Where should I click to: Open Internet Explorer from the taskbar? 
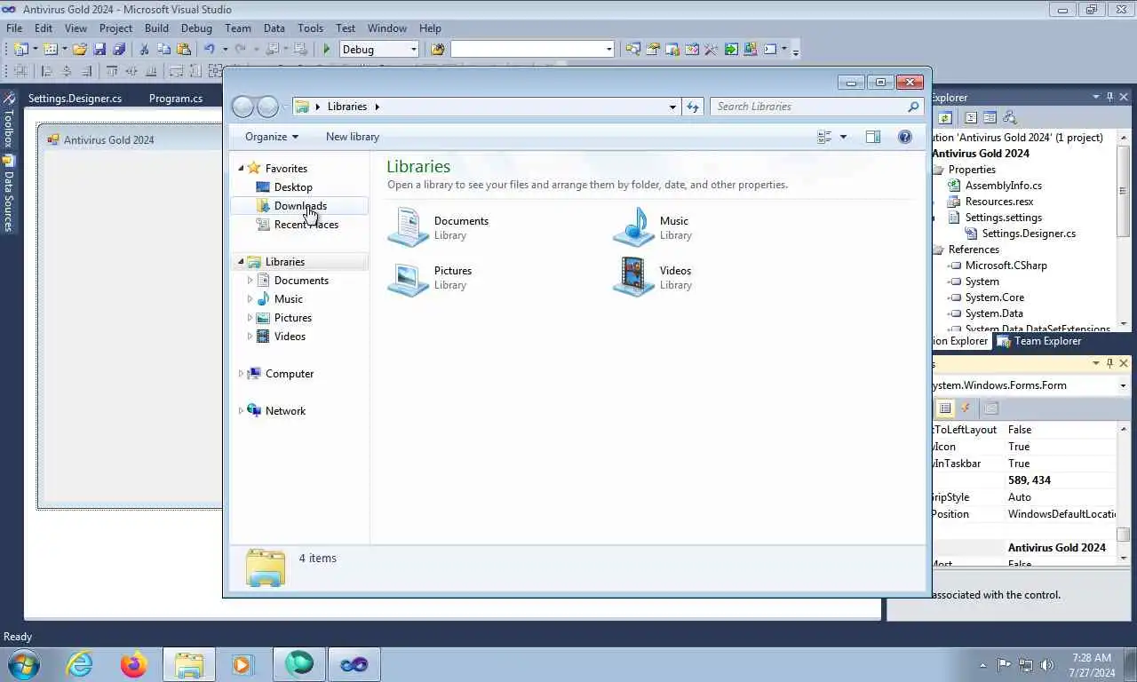[x=80, y=664]
